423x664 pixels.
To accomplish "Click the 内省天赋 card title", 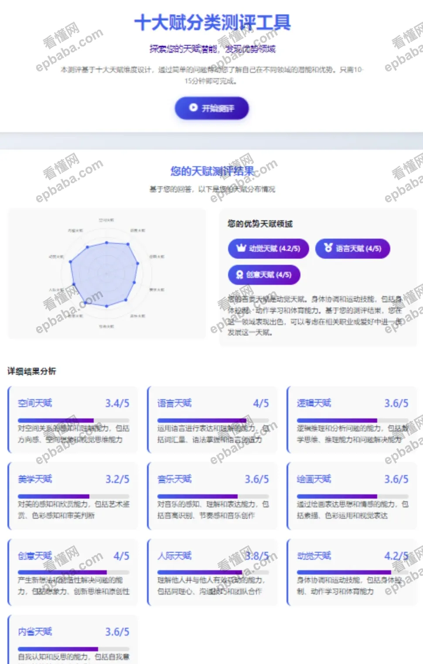I will (x=35, y=631).
